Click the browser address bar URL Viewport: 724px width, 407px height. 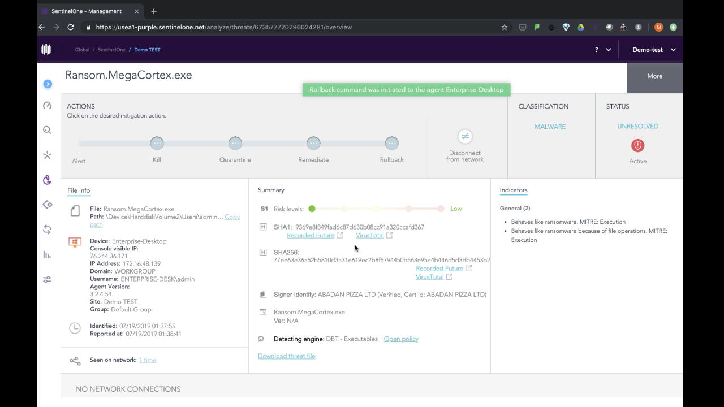click(x=223, y=27)
